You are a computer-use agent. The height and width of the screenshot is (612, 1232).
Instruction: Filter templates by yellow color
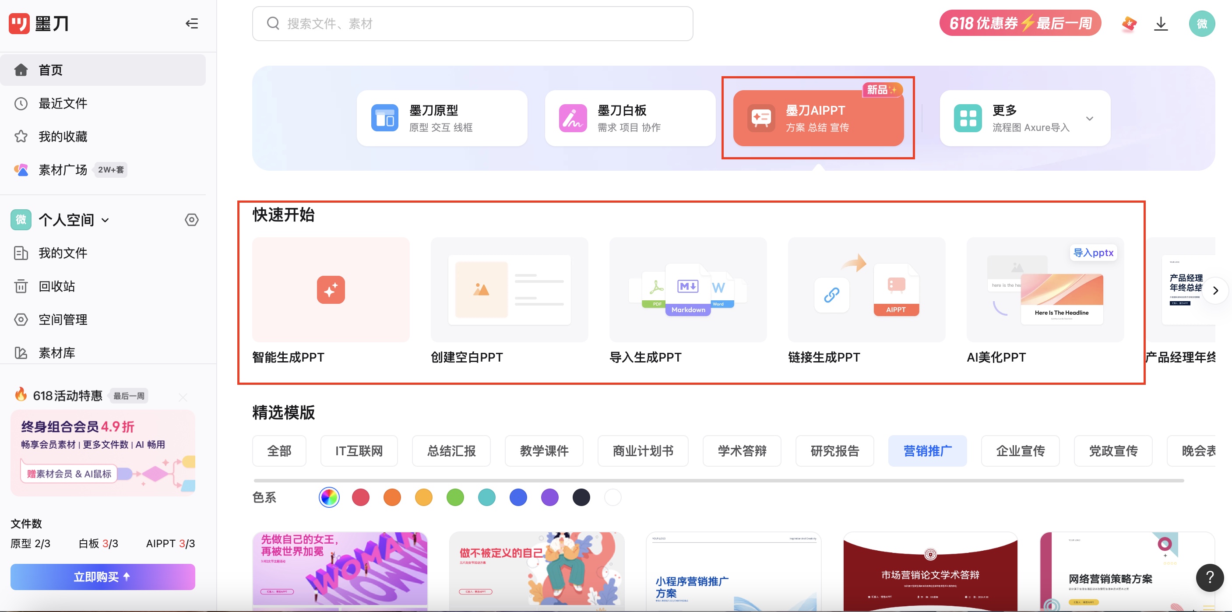pyautogui.click(x=424, y=497)
